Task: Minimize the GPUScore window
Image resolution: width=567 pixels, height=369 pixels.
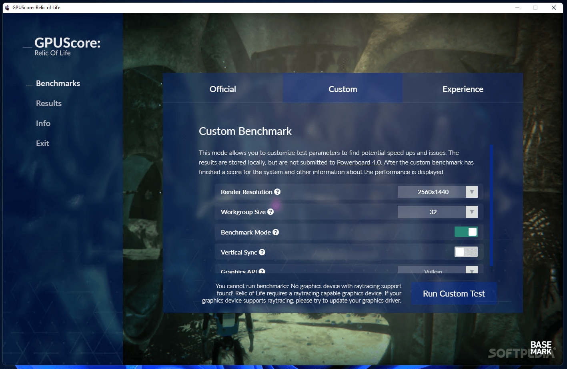Action: coord(517,8)
